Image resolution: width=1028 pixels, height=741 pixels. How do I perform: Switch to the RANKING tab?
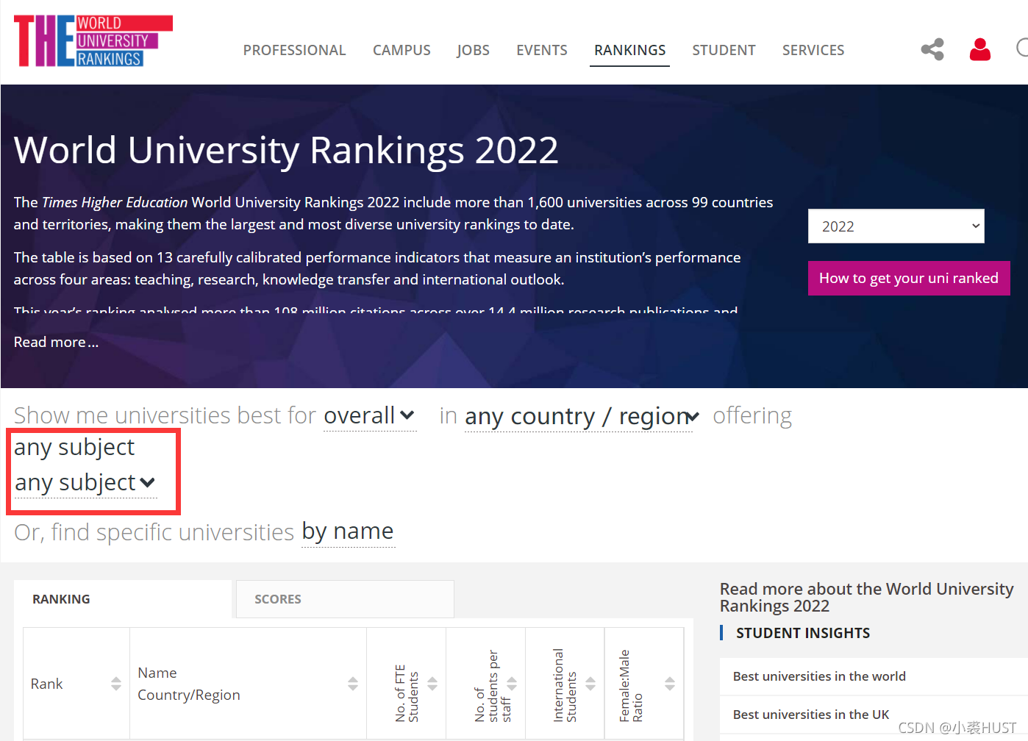coord(123,599)
